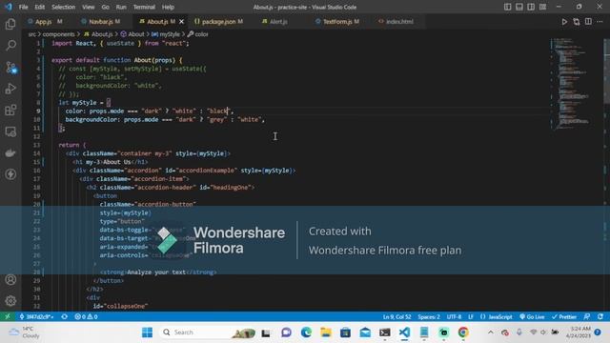
Task: Open Source Control view
Action: pyautogui.click(x=10, y=68)
